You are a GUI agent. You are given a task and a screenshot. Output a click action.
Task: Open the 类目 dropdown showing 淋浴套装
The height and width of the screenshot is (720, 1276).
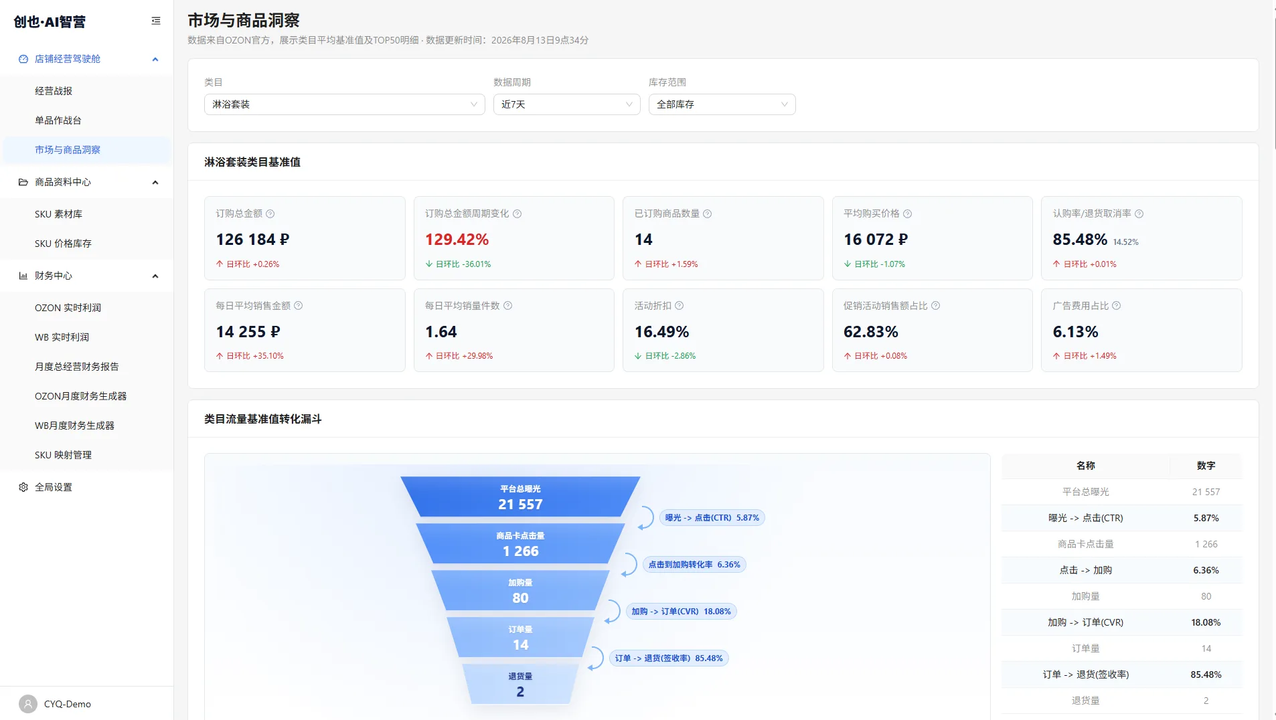click(345, 104)
